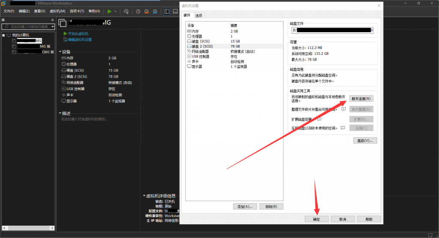This screenshot has height=238, width=439.
Task: Switch to the 硬件 tab in the dialog
Action: [x=187, y=15]
